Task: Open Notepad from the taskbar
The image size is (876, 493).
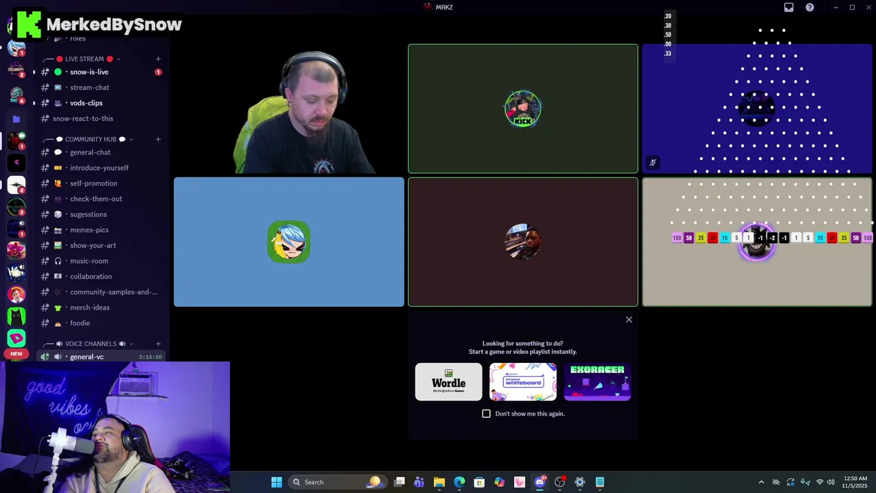Action: click(x=600, y=482)
